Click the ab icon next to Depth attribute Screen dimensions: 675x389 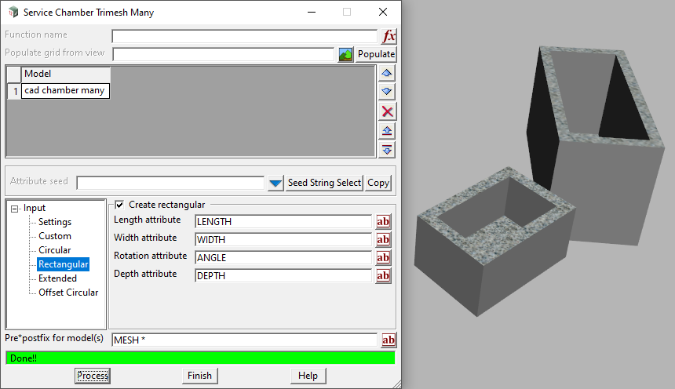click(x=383, y=276)
